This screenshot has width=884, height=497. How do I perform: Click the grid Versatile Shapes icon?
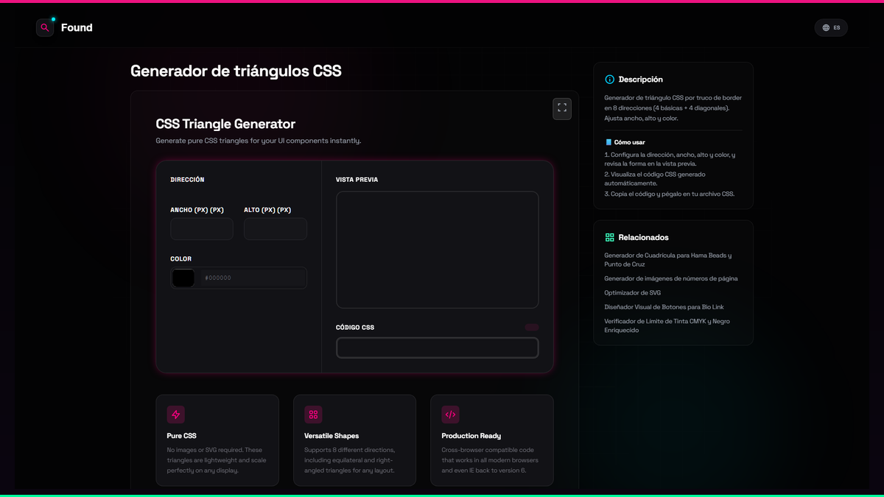313,415
